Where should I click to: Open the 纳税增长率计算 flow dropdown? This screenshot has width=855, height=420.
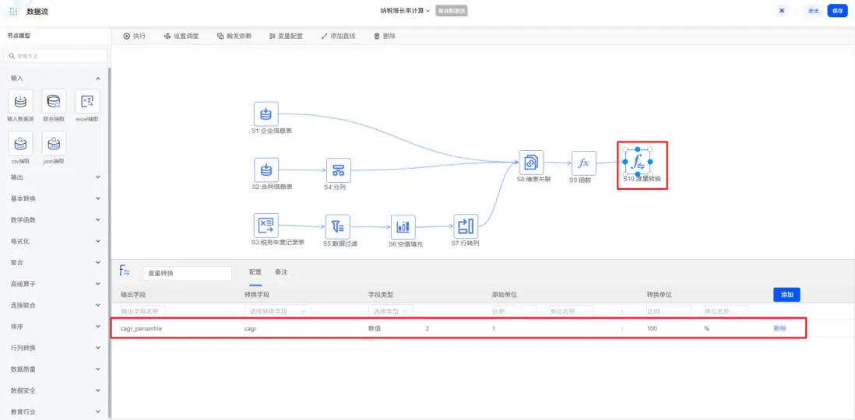pos(405,10)
